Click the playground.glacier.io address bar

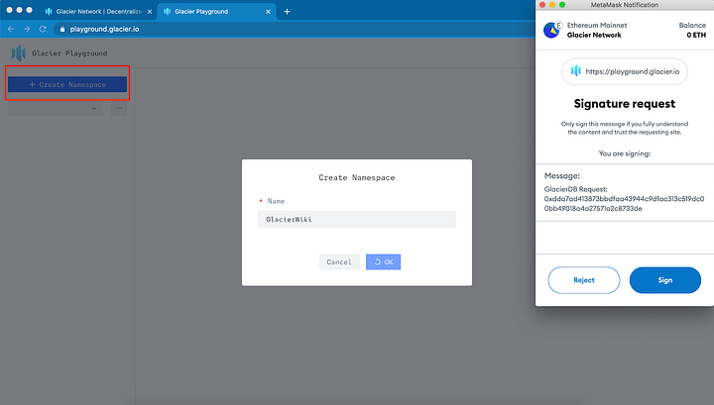point(104,29)
